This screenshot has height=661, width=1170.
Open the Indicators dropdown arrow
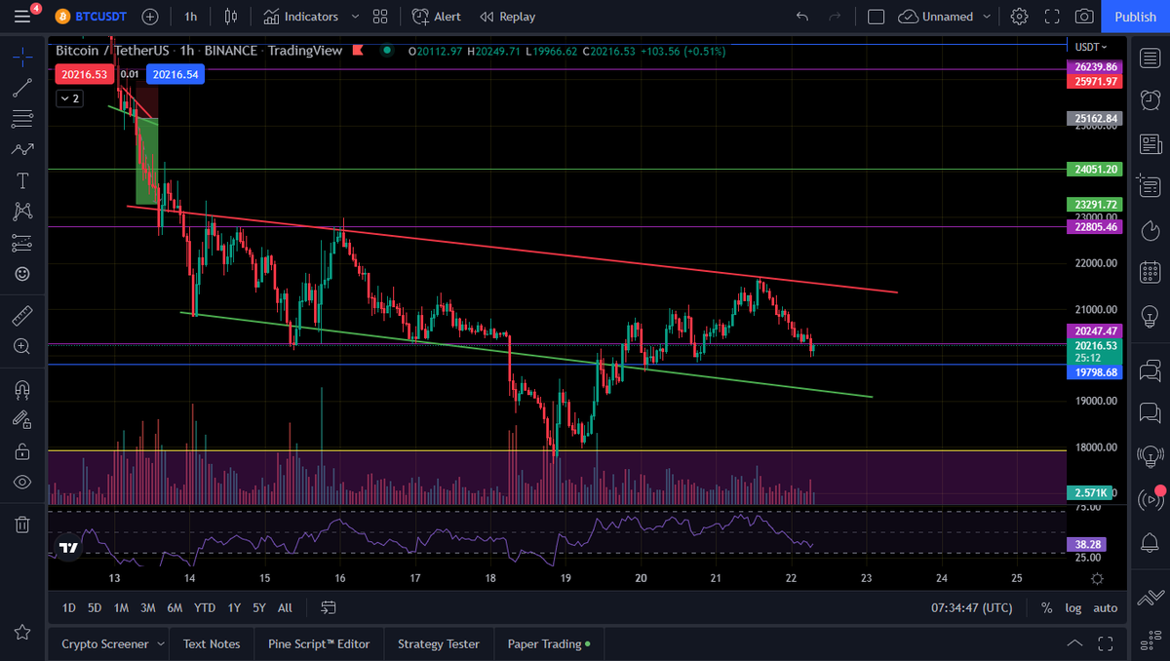pos(354,16)
